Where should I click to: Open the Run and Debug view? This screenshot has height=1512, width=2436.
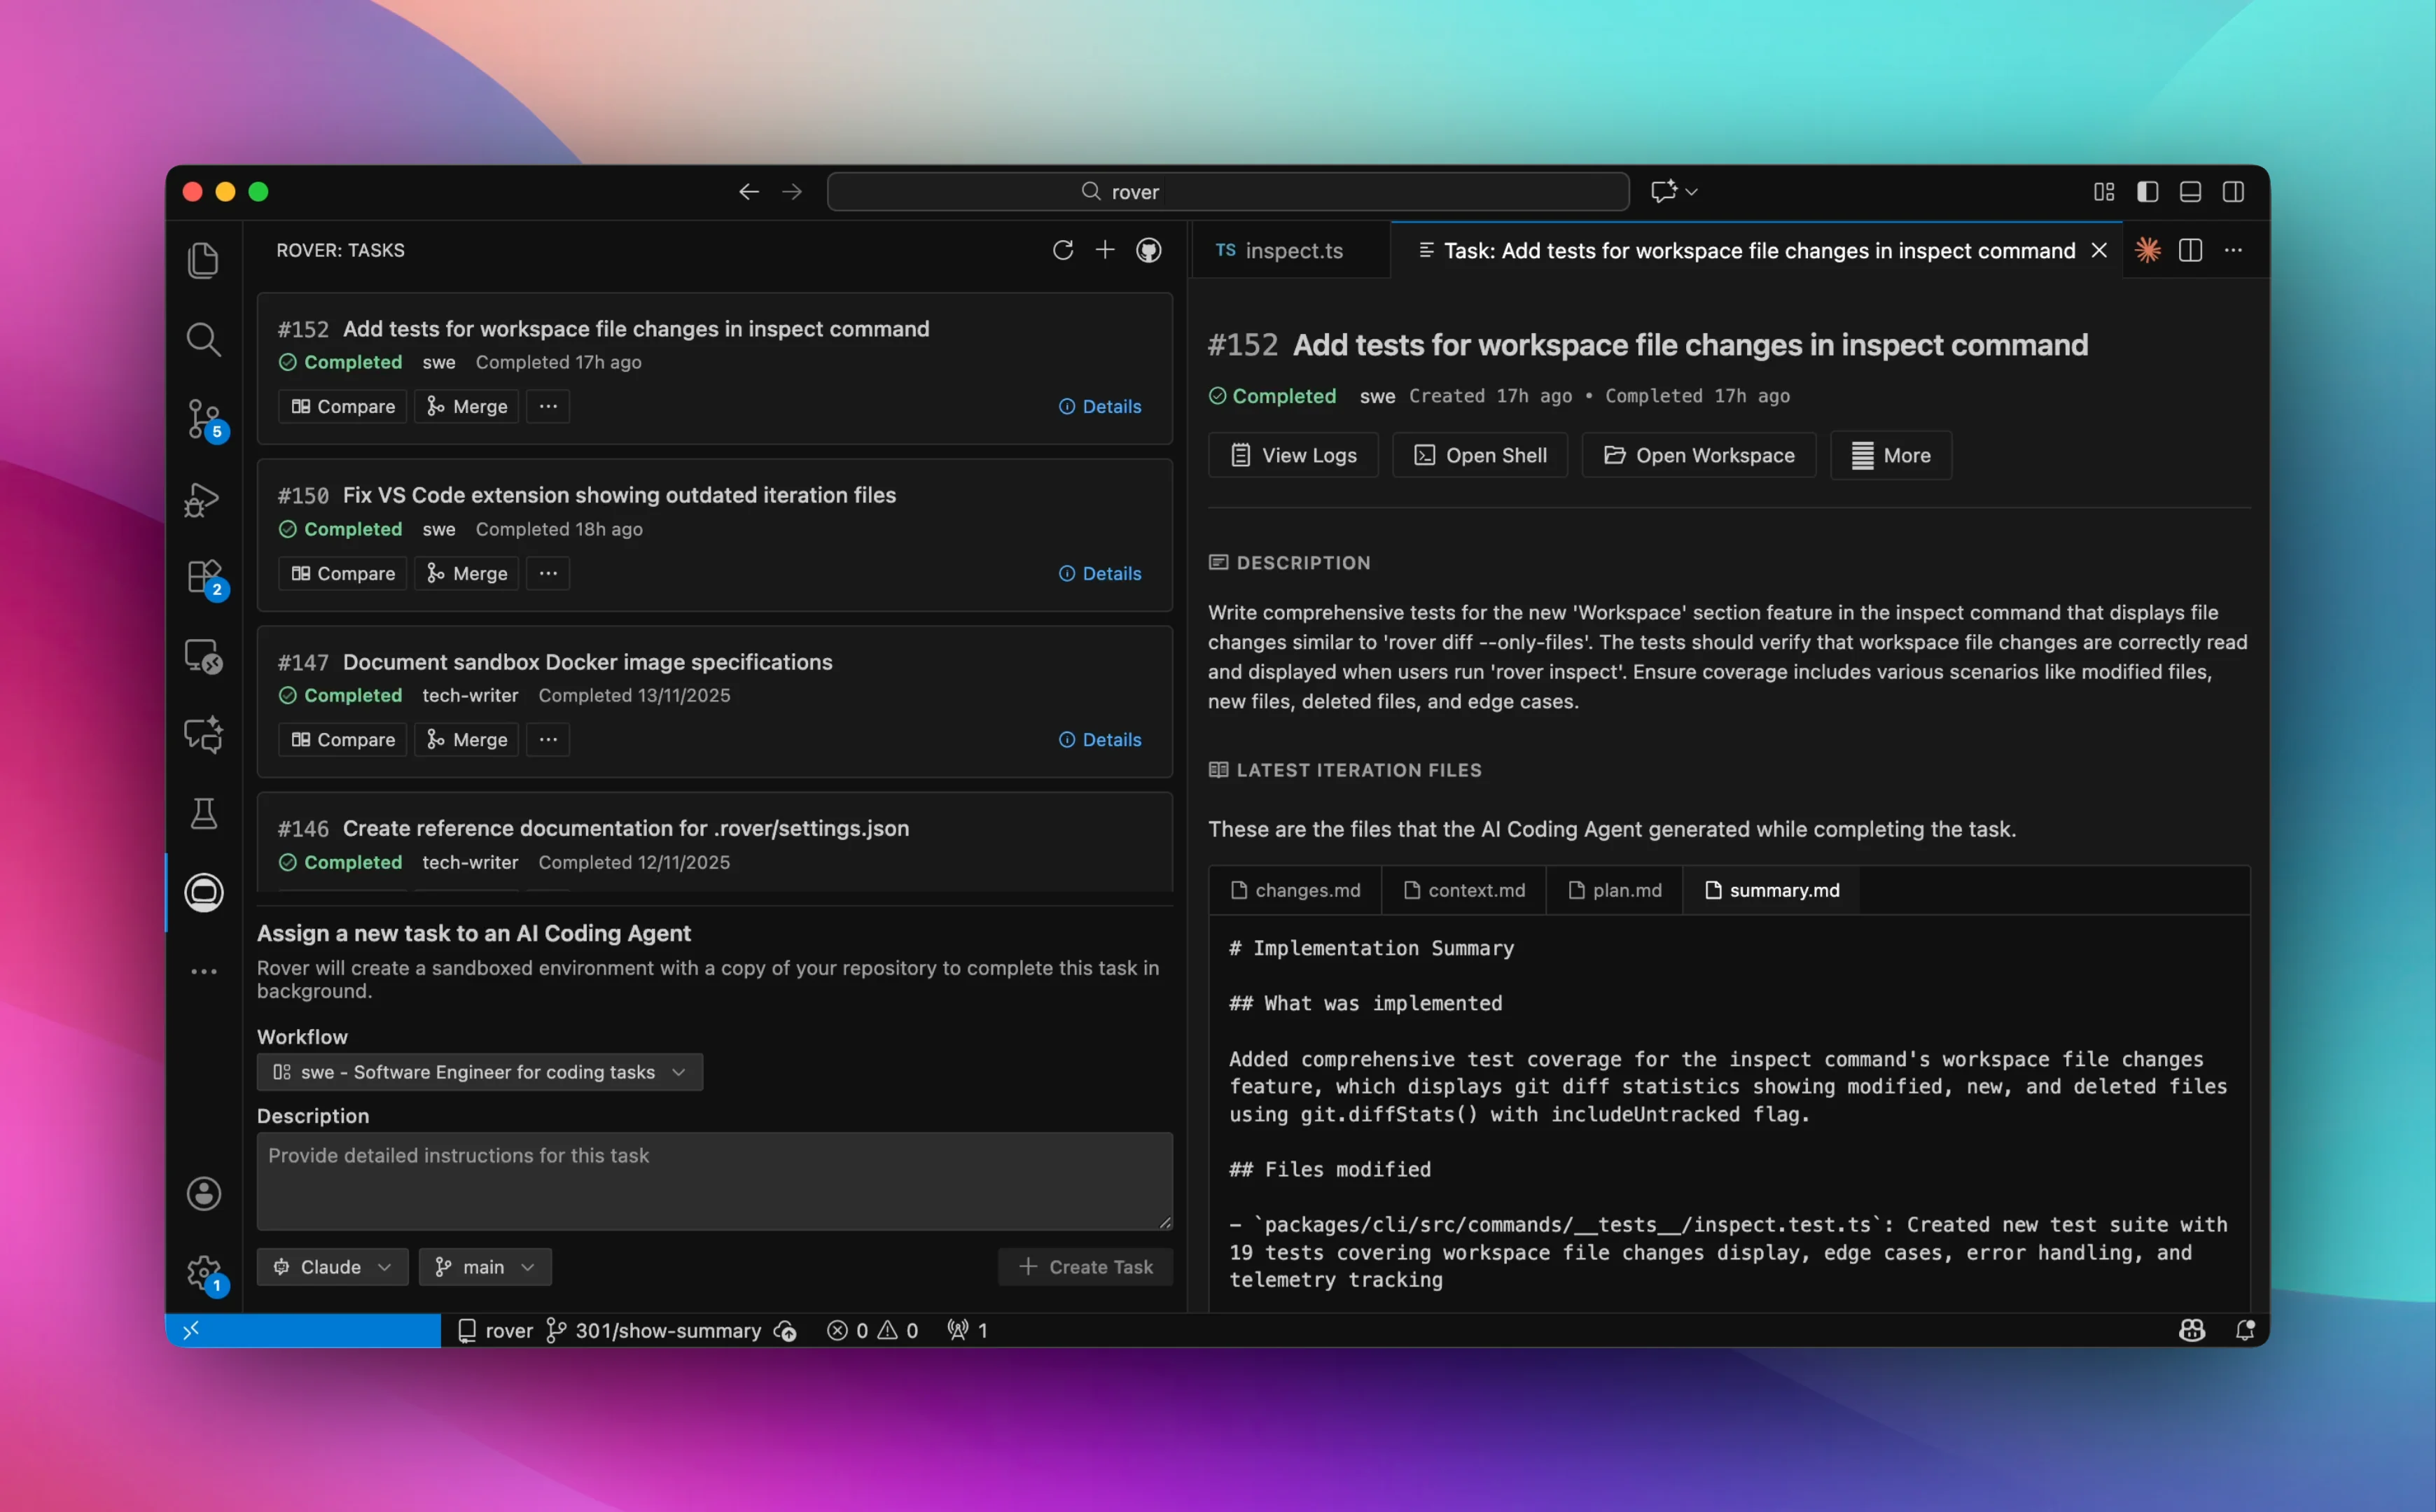(x=204, y=499)
